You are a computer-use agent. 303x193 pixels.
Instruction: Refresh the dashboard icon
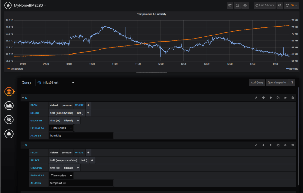click(x=287, y=5)
